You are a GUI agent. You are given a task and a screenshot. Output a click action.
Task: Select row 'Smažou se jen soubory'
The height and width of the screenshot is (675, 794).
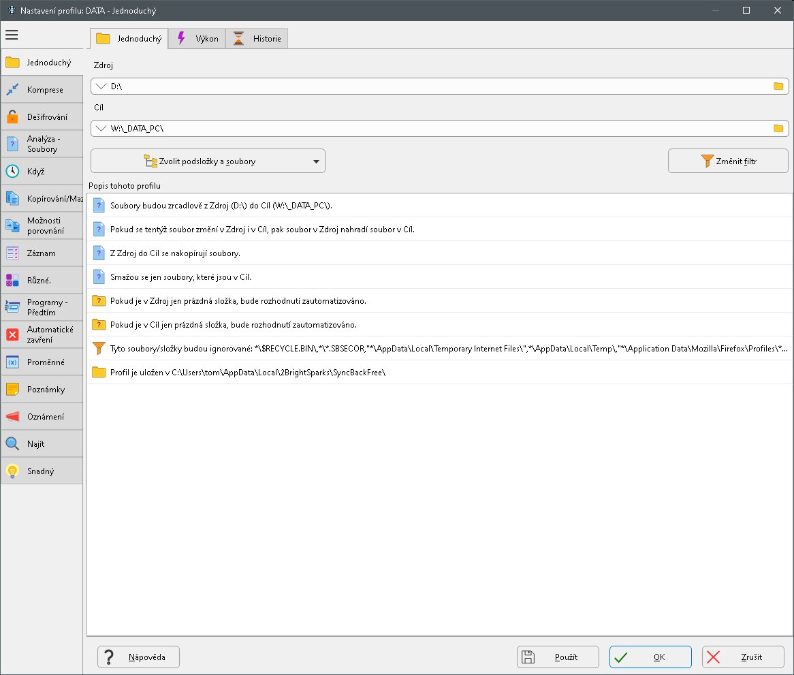tap(439, 277)
